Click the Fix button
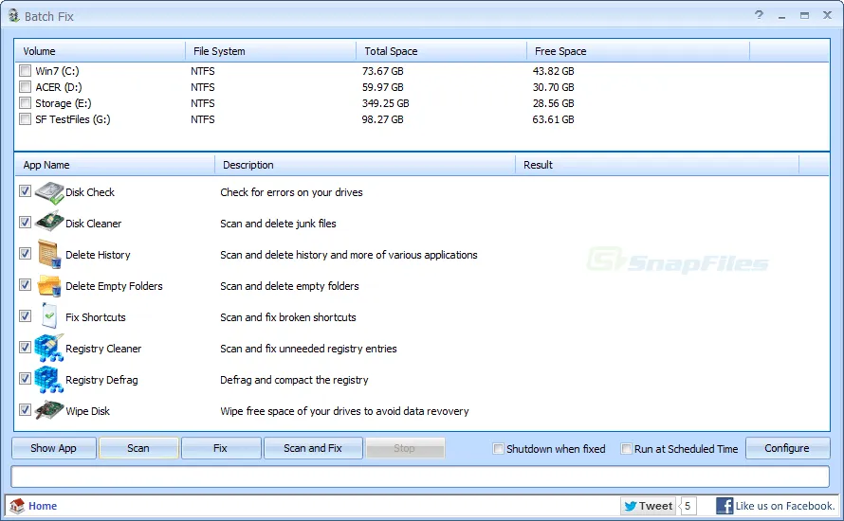844x521 pixels. pyautogui.click(x=221, y=448)
